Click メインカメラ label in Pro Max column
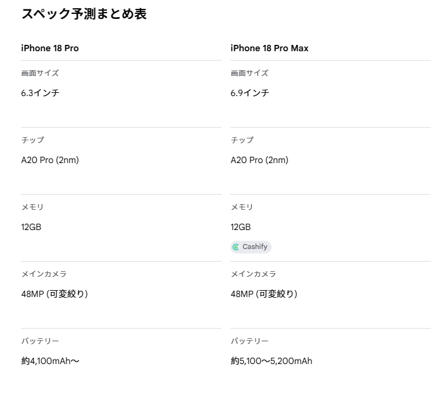The image size is (431, 395). click(253, 274)
